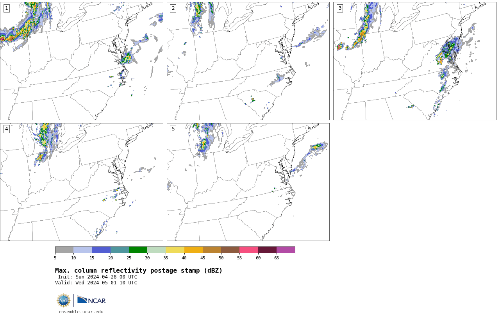The image size is (500, 316).
Task: Click the colorbar tick label 35
Action: pos(166,258)
